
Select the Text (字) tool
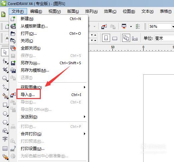tap(5, 139)
